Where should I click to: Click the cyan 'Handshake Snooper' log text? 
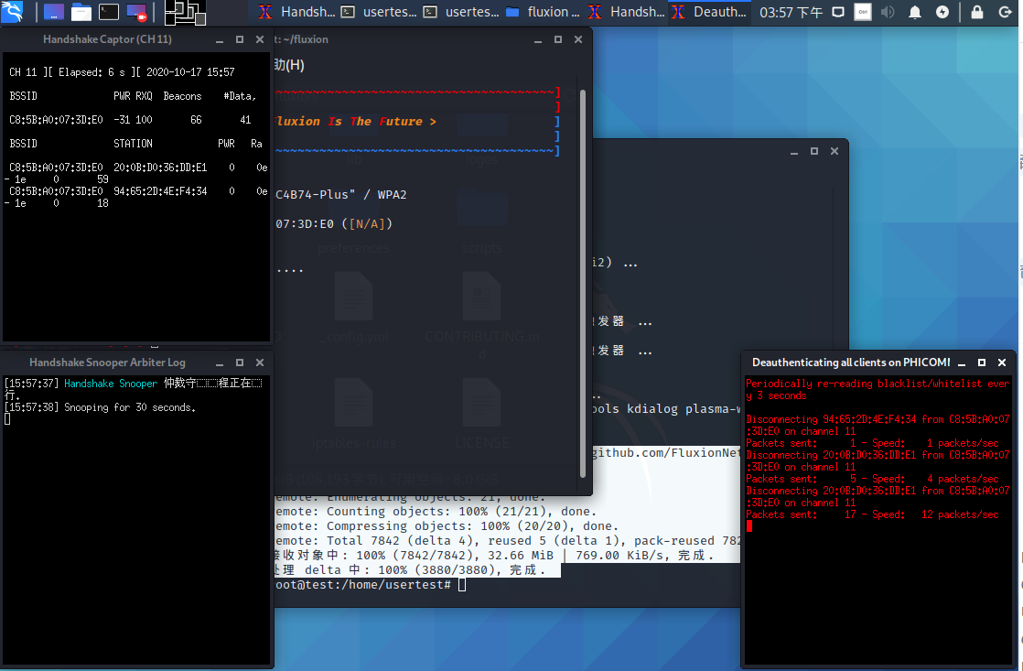[110, 384]
